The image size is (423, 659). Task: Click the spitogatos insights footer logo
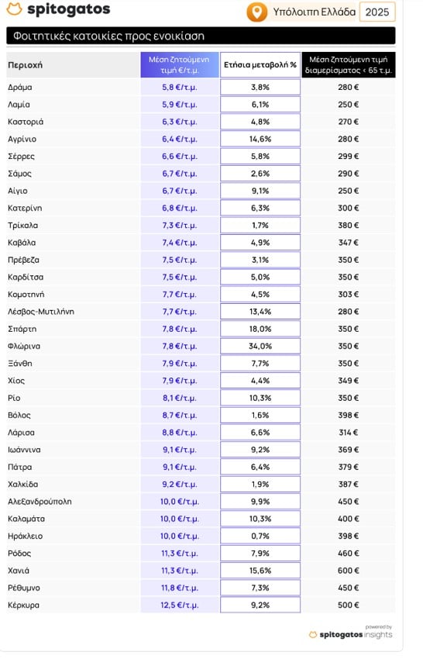pos(351,634)
